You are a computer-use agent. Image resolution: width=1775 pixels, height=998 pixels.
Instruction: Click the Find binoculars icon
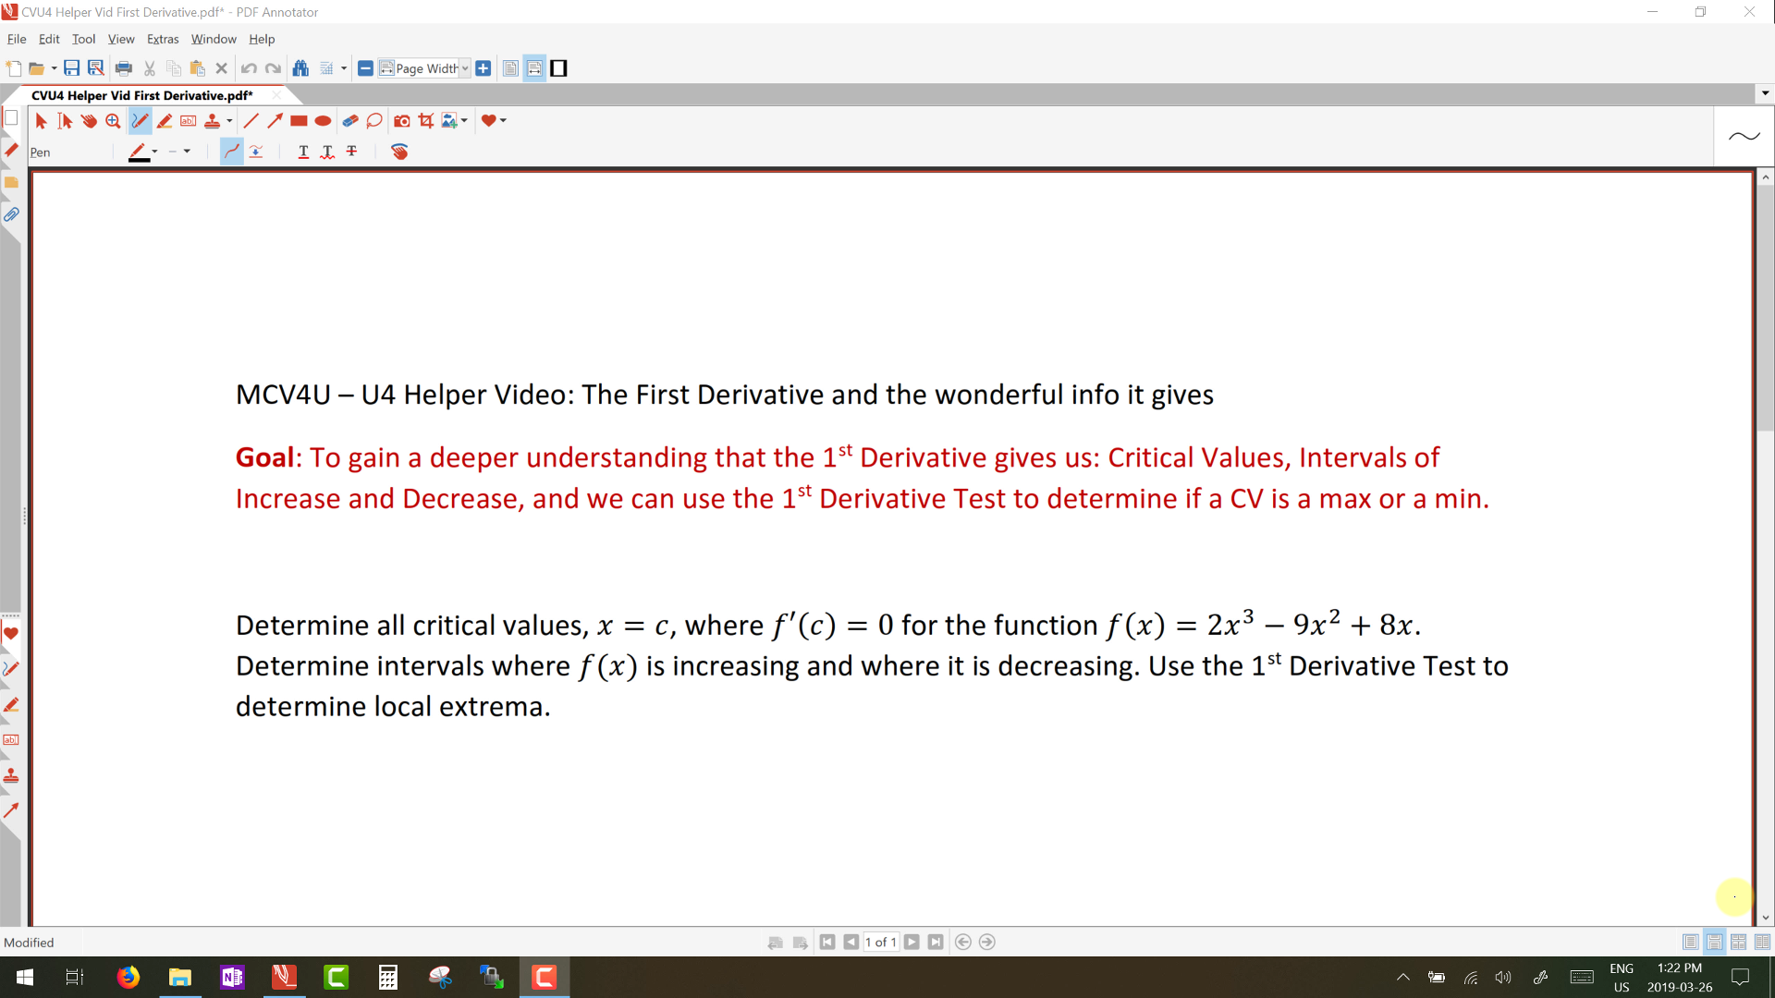click(300, 68)
